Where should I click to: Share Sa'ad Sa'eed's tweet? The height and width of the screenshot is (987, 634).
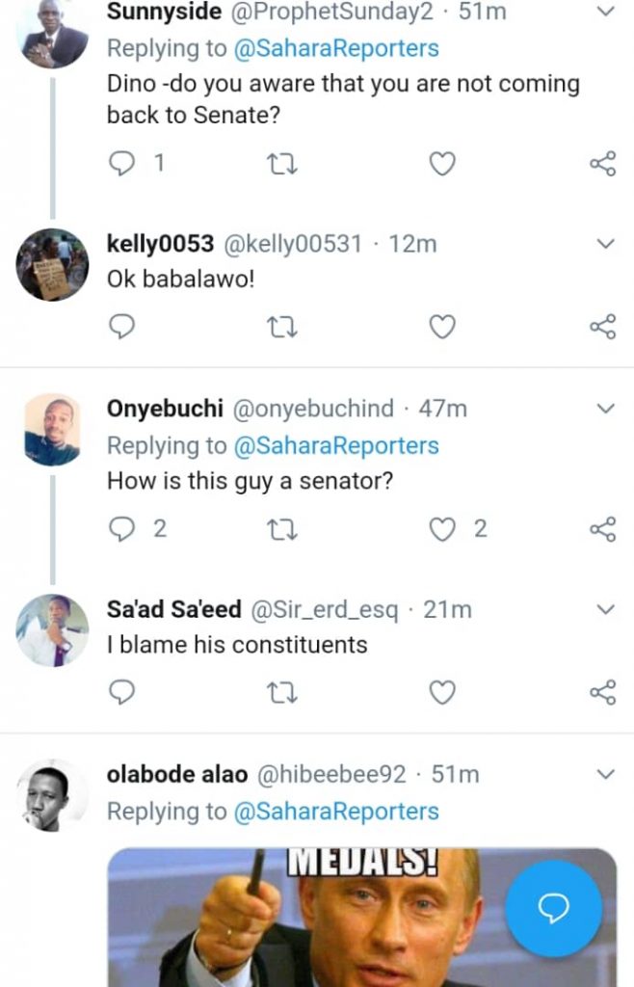(602, 692)
